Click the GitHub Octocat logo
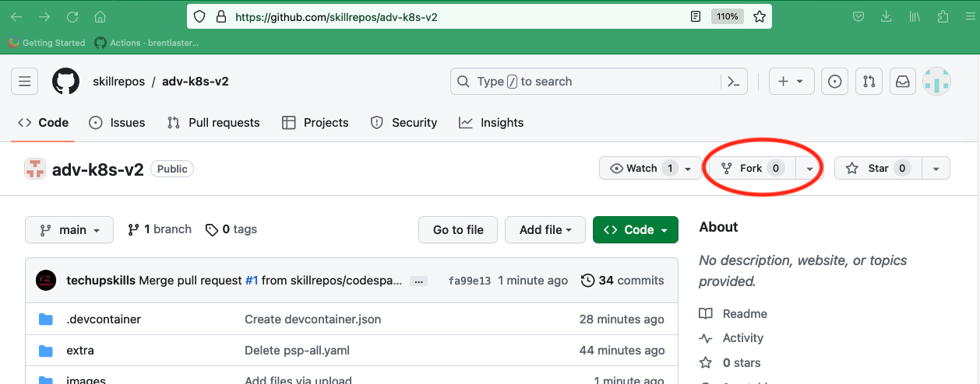The height and width of the screenshot is (384, 980). click(x=65, y=81)
